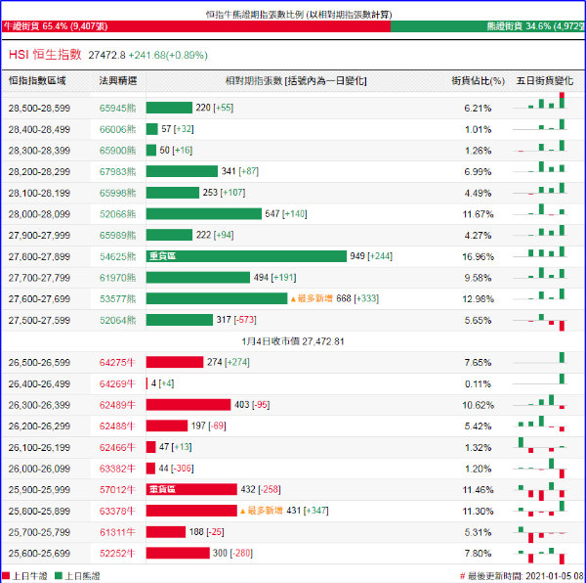Click orange 最多新增 marker beside 431

coord(261,511)
